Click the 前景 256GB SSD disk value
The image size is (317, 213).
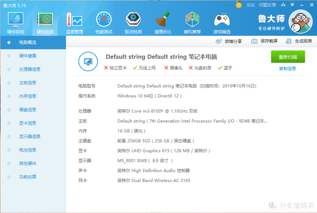tap(156, 141)
